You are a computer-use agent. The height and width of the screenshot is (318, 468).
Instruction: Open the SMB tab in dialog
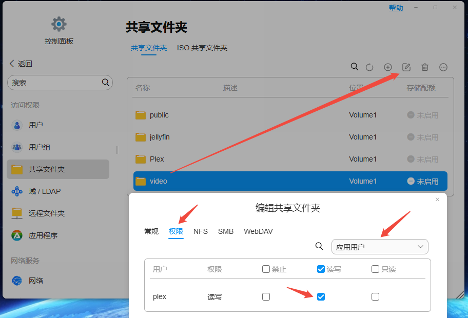(x=226, y=231)
